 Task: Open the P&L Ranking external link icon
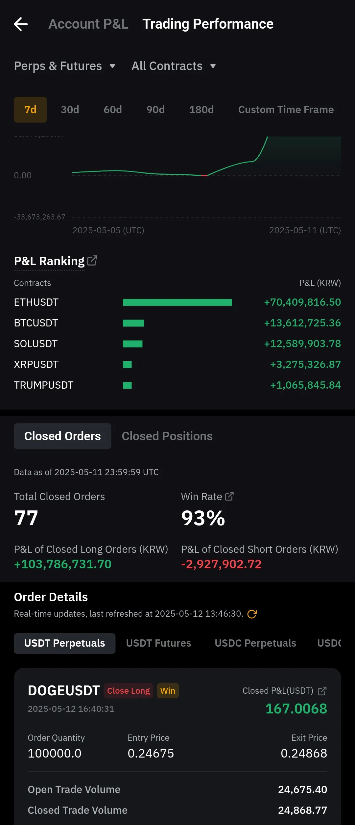pyautogui.click(x=92, y=261)
